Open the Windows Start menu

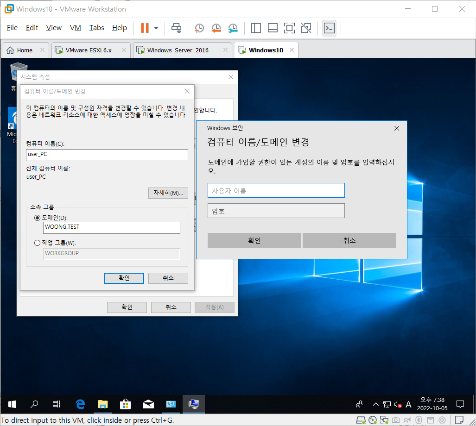pyautogui.click(x=12, y=404)
